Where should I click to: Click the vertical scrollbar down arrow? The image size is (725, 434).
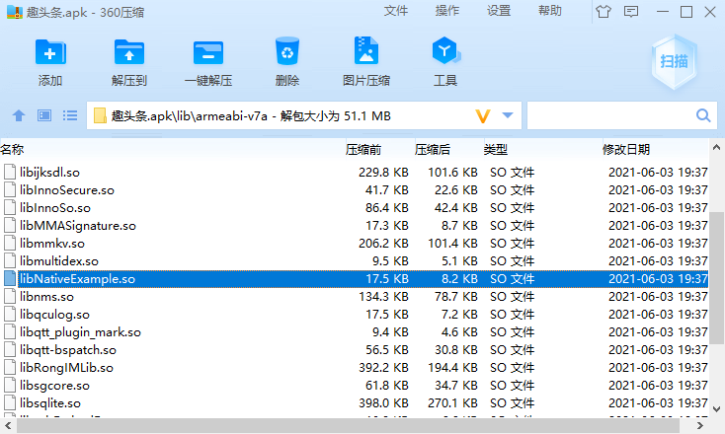716,409
